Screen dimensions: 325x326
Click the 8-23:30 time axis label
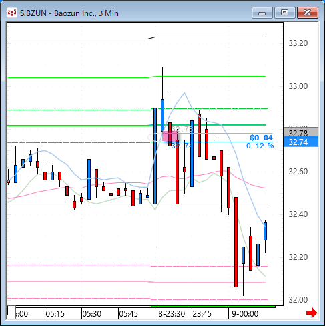(172, 314)
